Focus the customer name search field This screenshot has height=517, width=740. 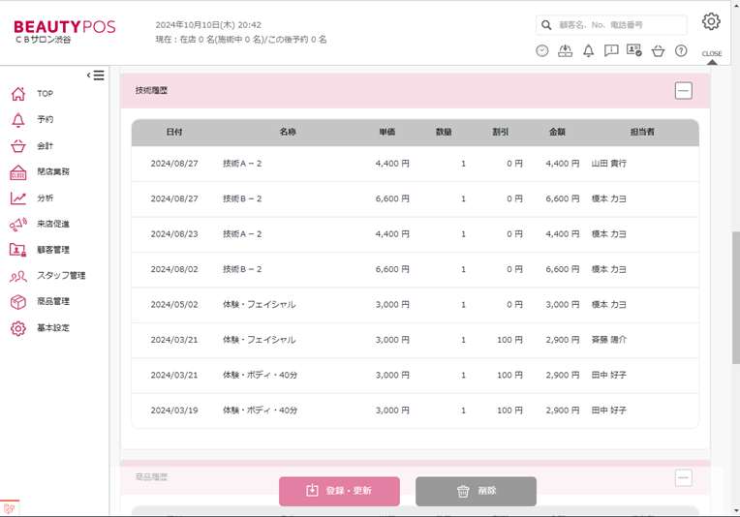(x=620, y=25)
